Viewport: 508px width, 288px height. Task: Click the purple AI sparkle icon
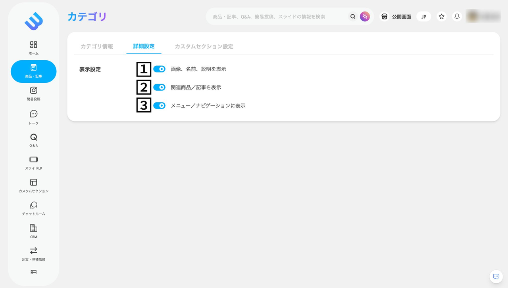pyautogui.click(x=365, y=17)
